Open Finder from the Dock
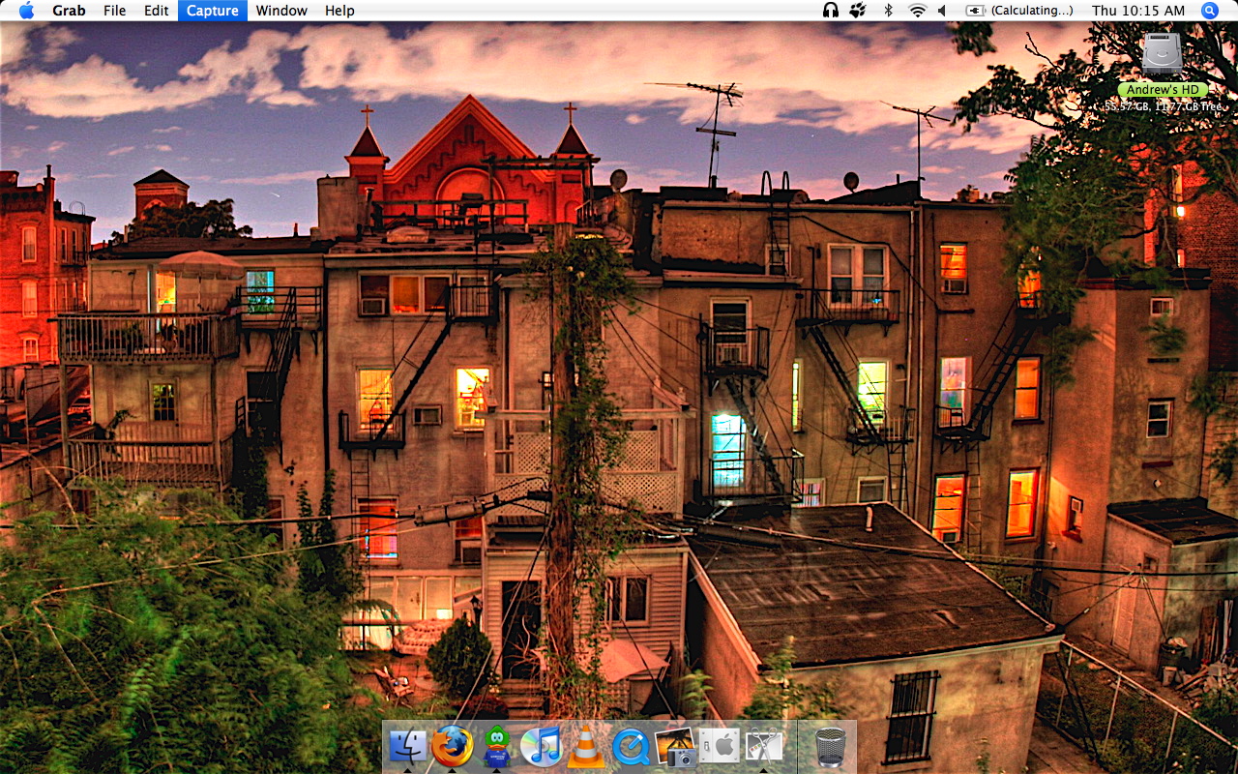Viewport: 1238px width, 774px height. (x=407, y=746)
